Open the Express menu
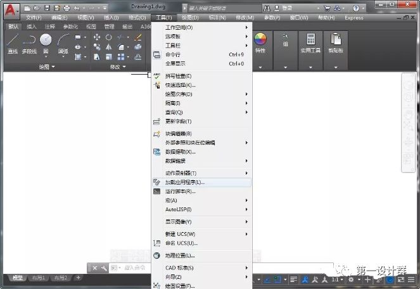 click(354, 18)
